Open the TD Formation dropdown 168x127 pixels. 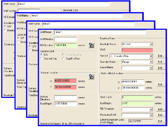coord(151,109)
